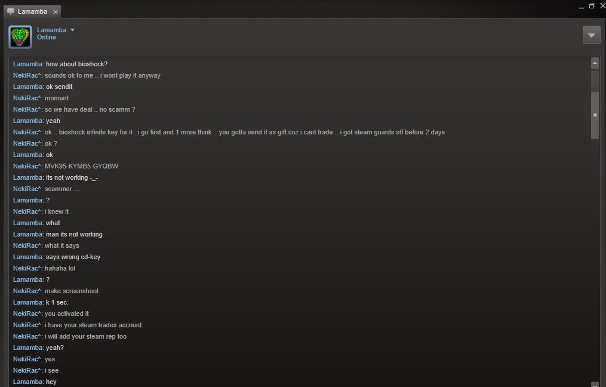This screenshot has width=606, height=387.
Task: Click the Online status text
Action: click(x=47, y=37)
